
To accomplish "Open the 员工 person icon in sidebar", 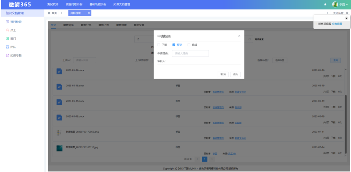I will (7, 30).
